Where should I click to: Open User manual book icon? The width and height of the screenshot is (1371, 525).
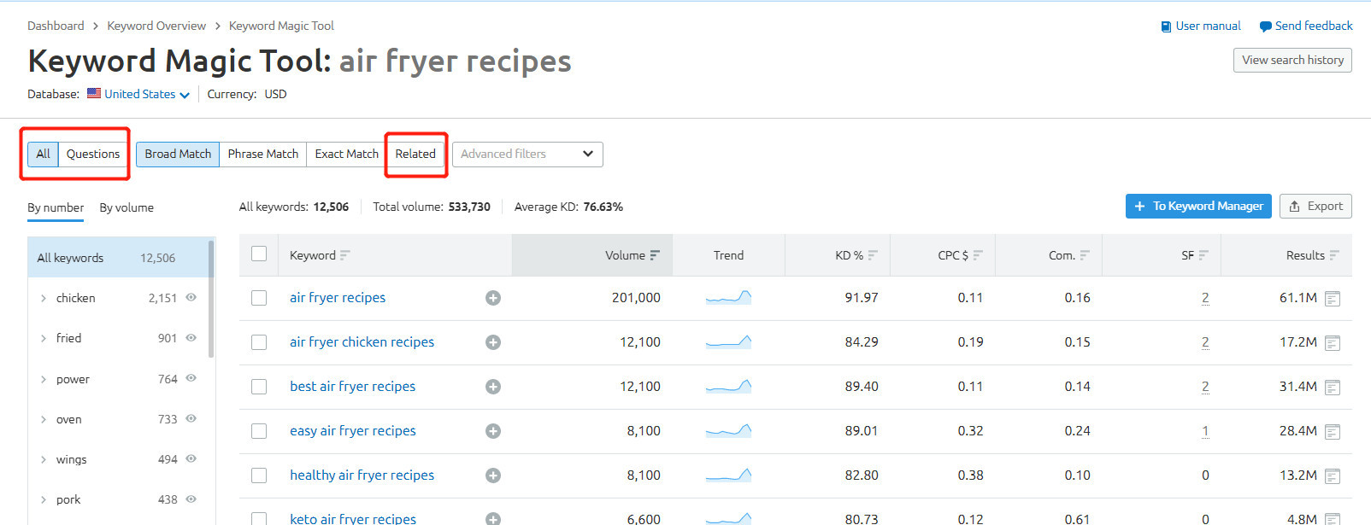(1166, 26)
